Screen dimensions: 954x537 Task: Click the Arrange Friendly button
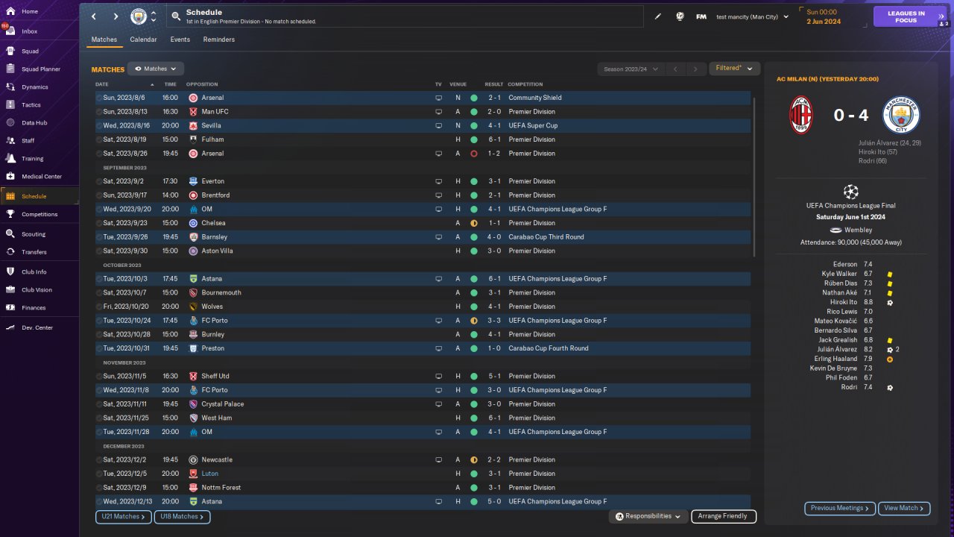pyautogui.click(x=724, y=516)
